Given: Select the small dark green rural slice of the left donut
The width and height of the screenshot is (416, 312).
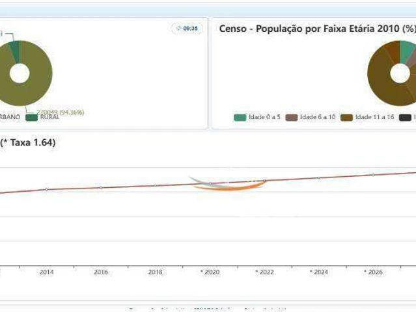Looking at the screenshot, I should pyautogui.click(x=16, y=51).
